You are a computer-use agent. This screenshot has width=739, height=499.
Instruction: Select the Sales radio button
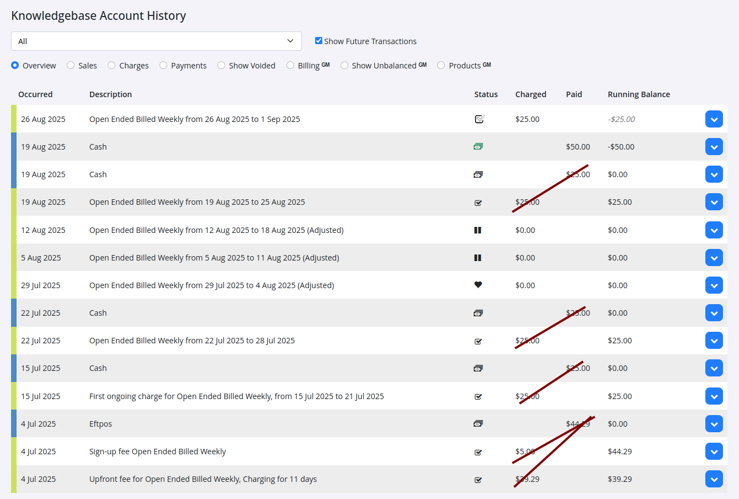pos(71,65)
